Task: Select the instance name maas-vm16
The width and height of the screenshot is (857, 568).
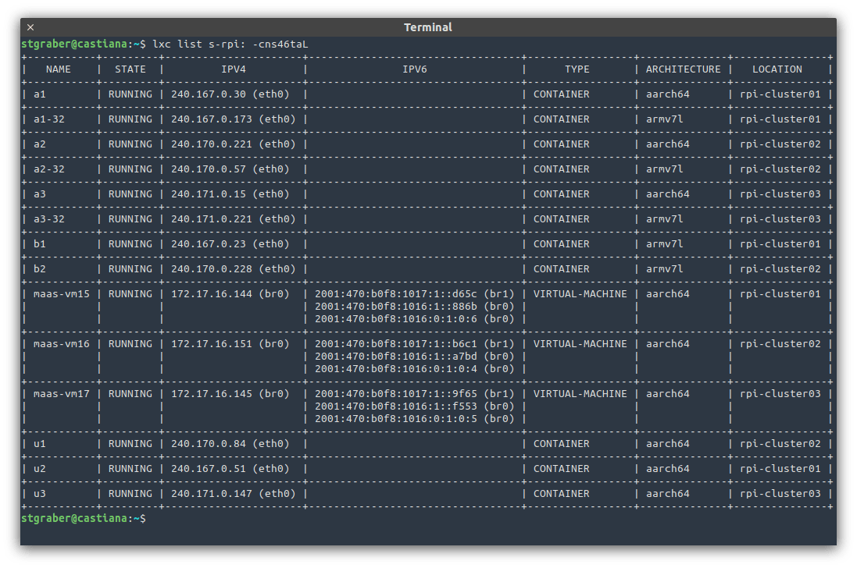Action: (61, 344)
